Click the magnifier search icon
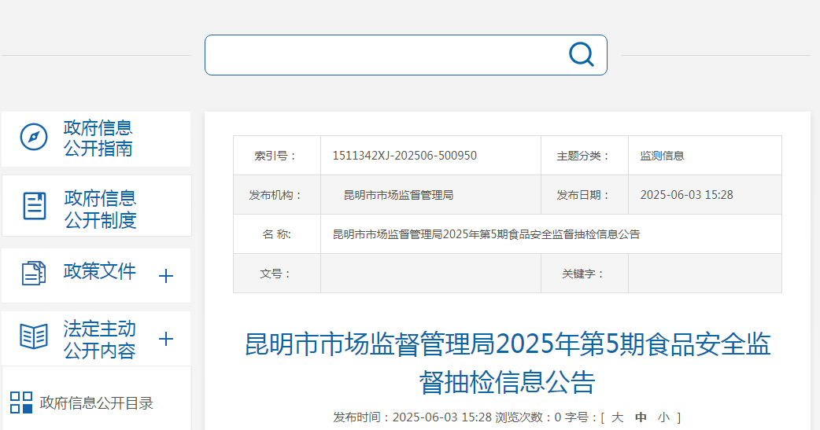Viewport: 820px width, 430px height. [x=581, y=54]
